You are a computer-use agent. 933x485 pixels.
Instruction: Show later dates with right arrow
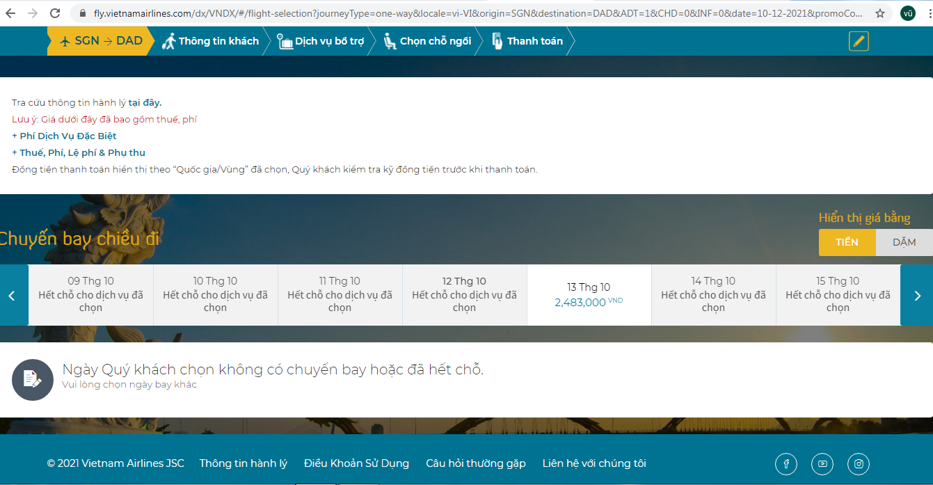(x=917, y=295)
